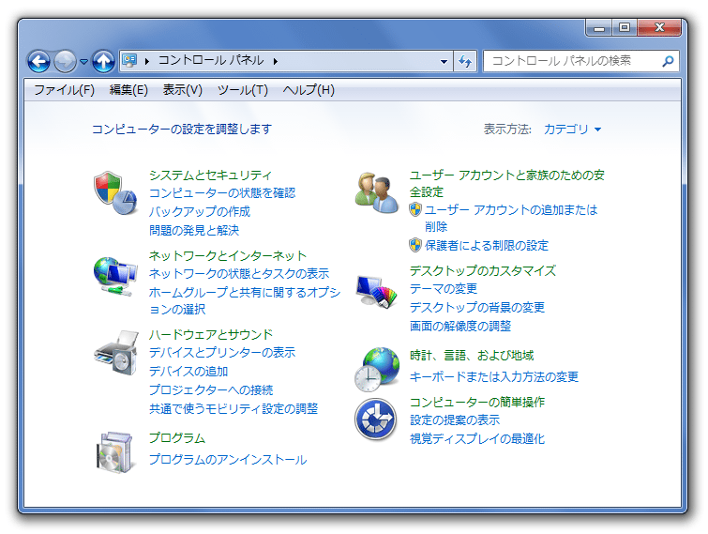
Task: Click the magnifier search icon
Action: (x=668, y=61)
